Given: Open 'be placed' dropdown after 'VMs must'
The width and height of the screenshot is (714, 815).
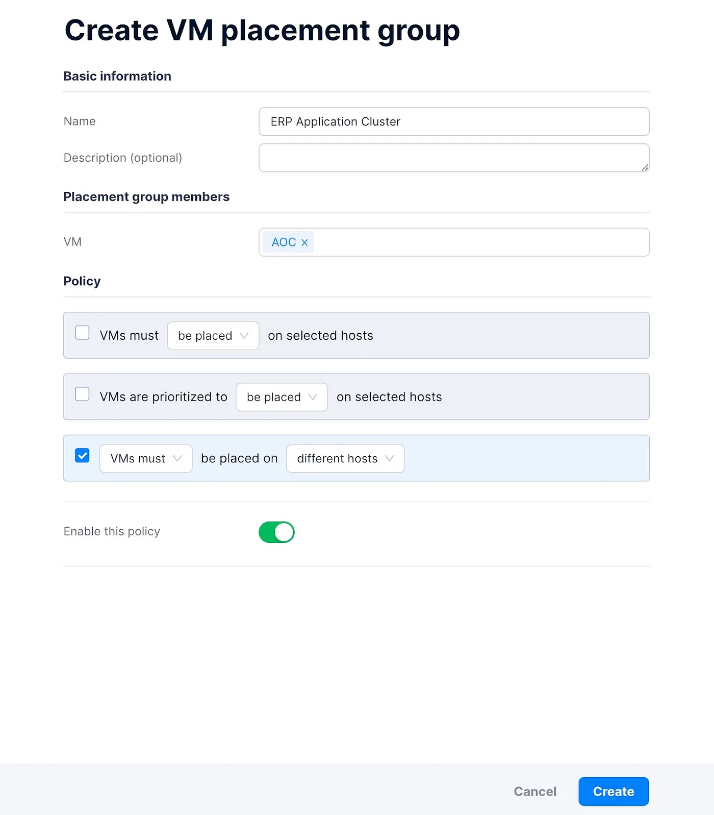Looking at the screenshot, I should click(213, 336).
